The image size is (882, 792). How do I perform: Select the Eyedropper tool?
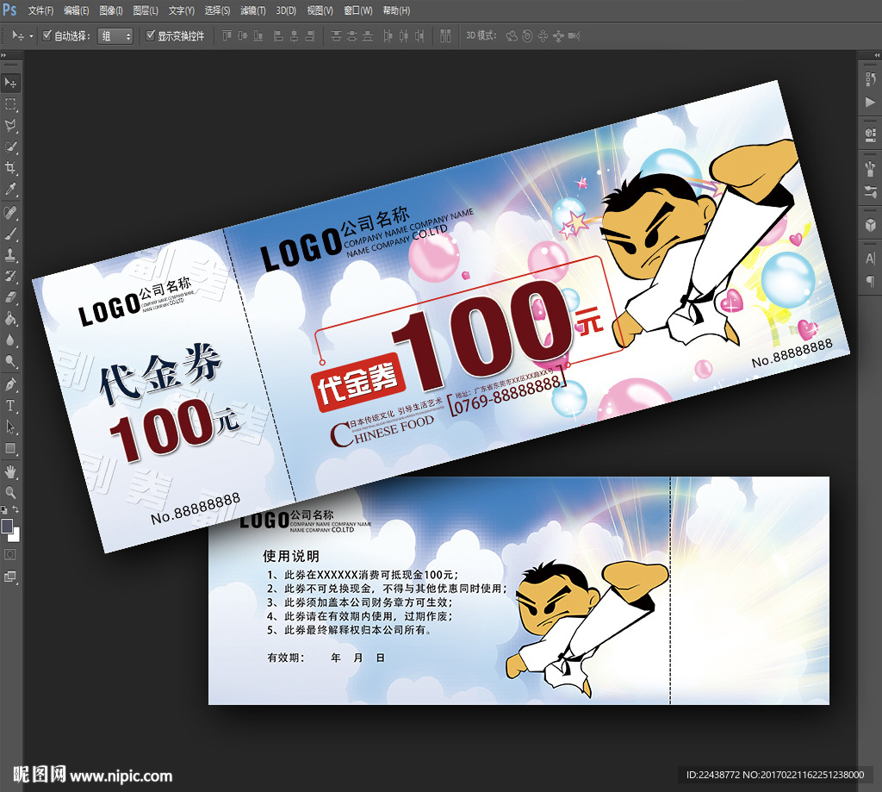pos(10,189)
